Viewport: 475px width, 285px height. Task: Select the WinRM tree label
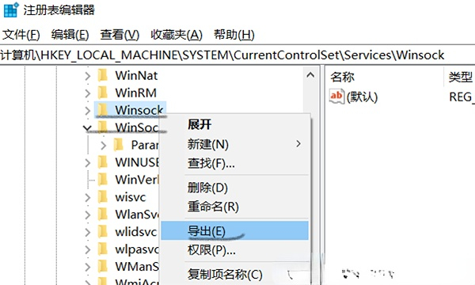pos(135,93)
